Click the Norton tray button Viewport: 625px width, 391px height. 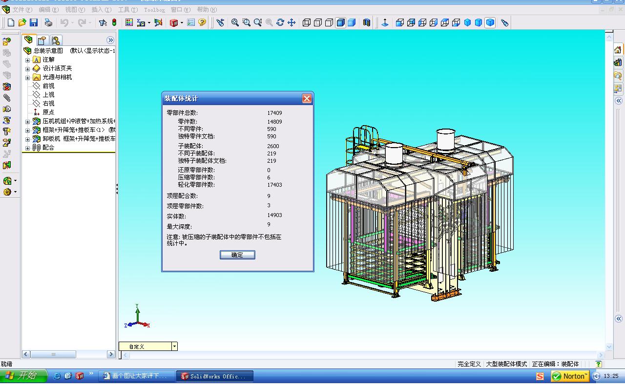(569, 376)
